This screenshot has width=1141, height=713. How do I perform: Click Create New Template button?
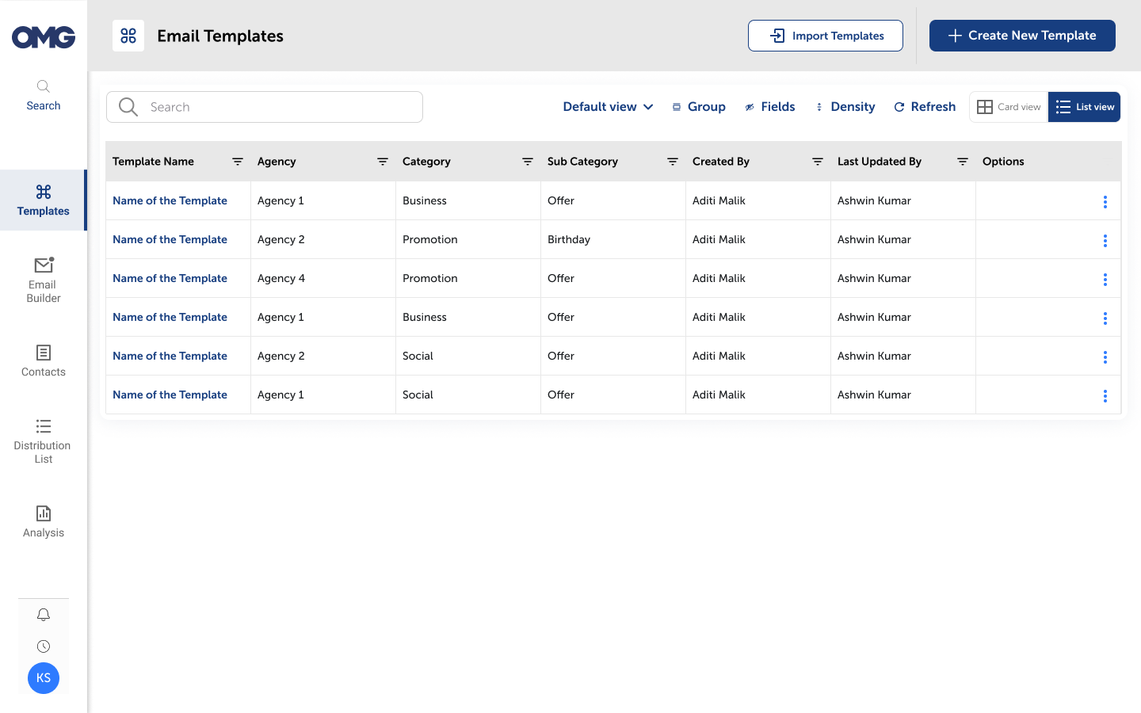coord(1022,36)
